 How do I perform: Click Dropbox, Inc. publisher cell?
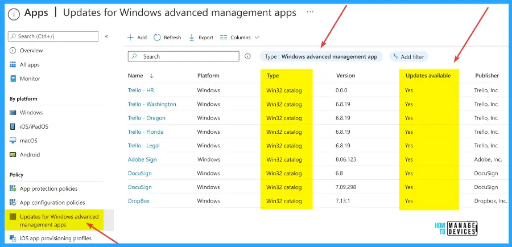click(490, 201)
